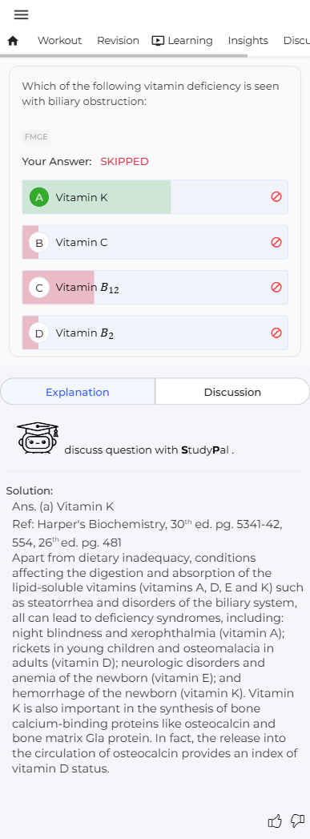Viewport: 310px width, 839px height.
Task: Click the thumbs down icon
Action: click(x=297, y=821)
